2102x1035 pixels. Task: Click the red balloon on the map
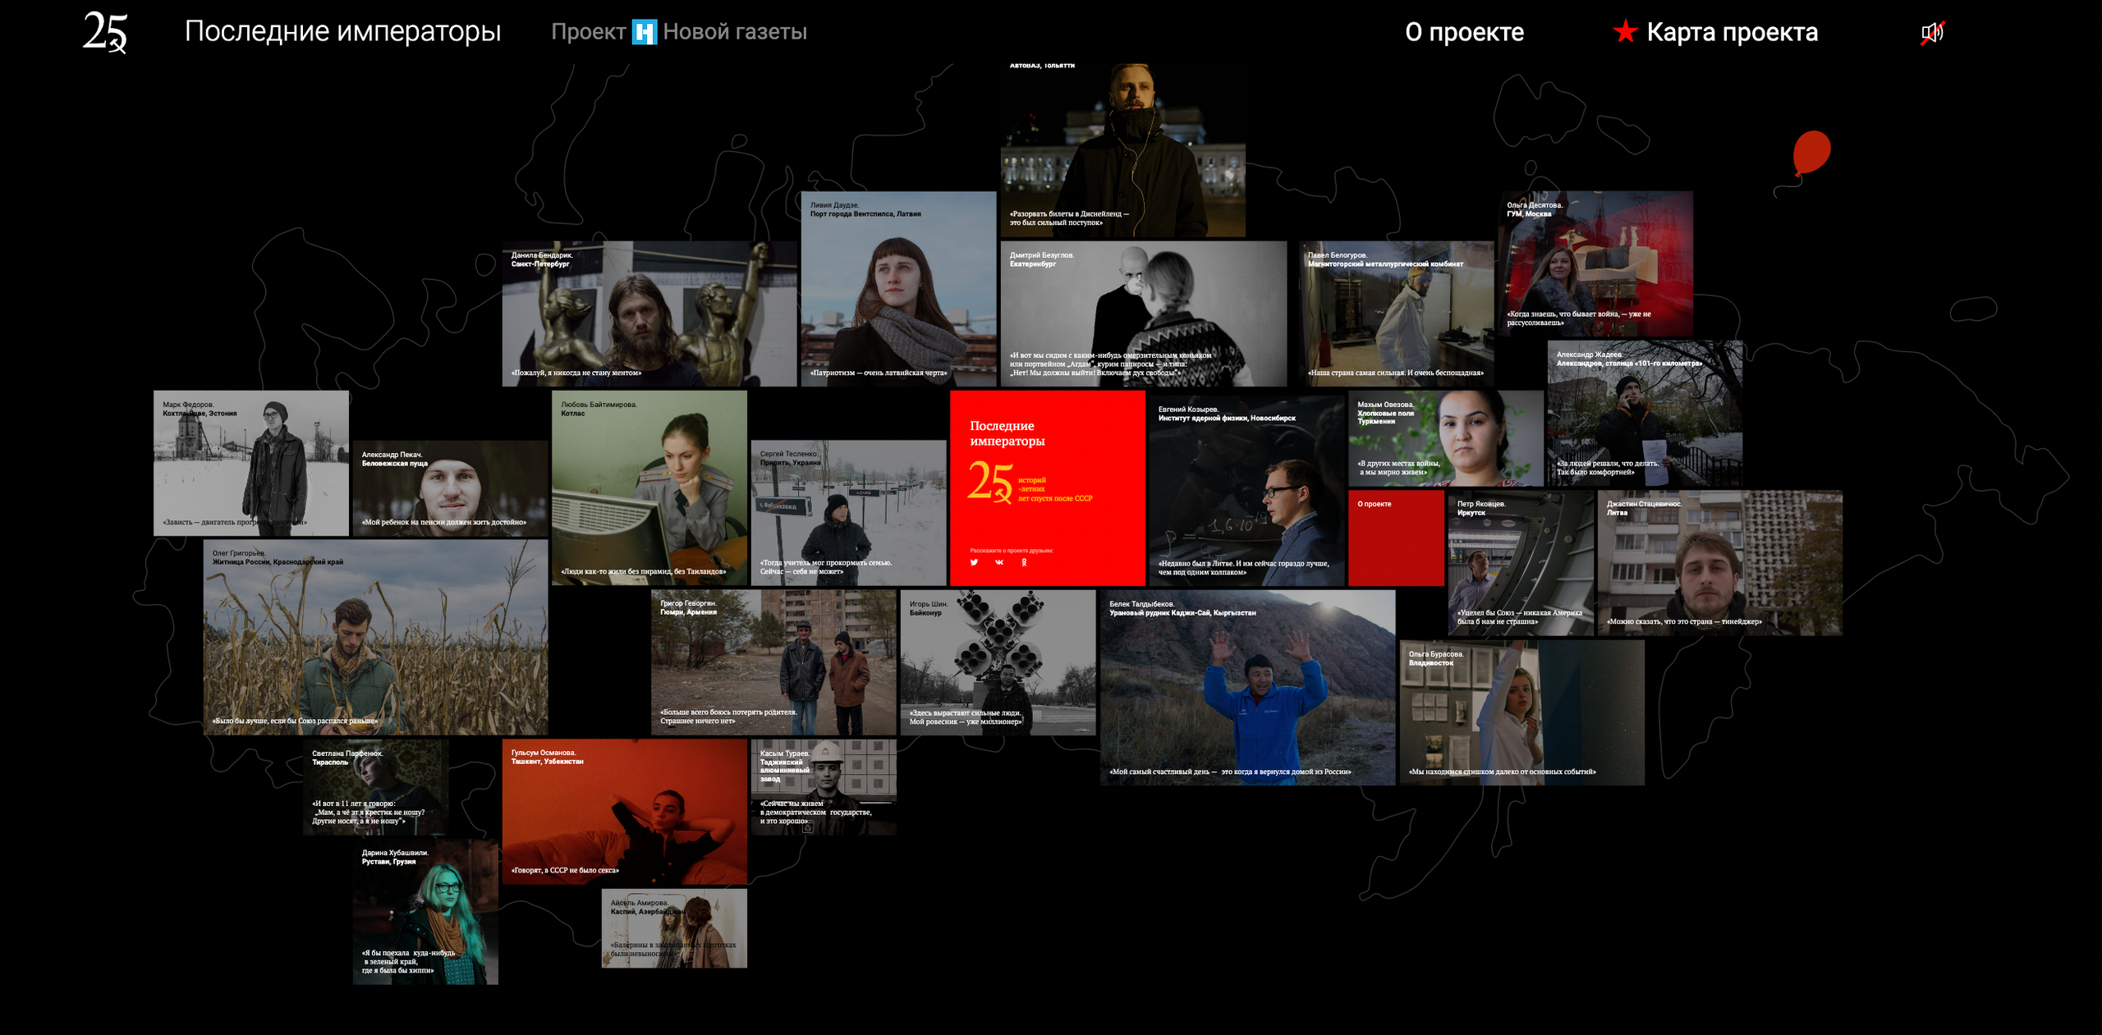point(1811,153)
